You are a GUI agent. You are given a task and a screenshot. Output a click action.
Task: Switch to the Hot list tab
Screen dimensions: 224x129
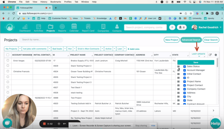tap(70, 49)
